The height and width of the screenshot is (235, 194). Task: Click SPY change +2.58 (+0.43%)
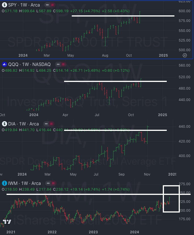(x=116, y=11)
